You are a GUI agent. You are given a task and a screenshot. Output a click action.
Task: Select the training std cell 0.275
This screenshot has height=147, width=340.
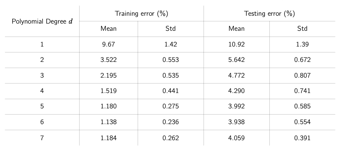tap(170, 107)
